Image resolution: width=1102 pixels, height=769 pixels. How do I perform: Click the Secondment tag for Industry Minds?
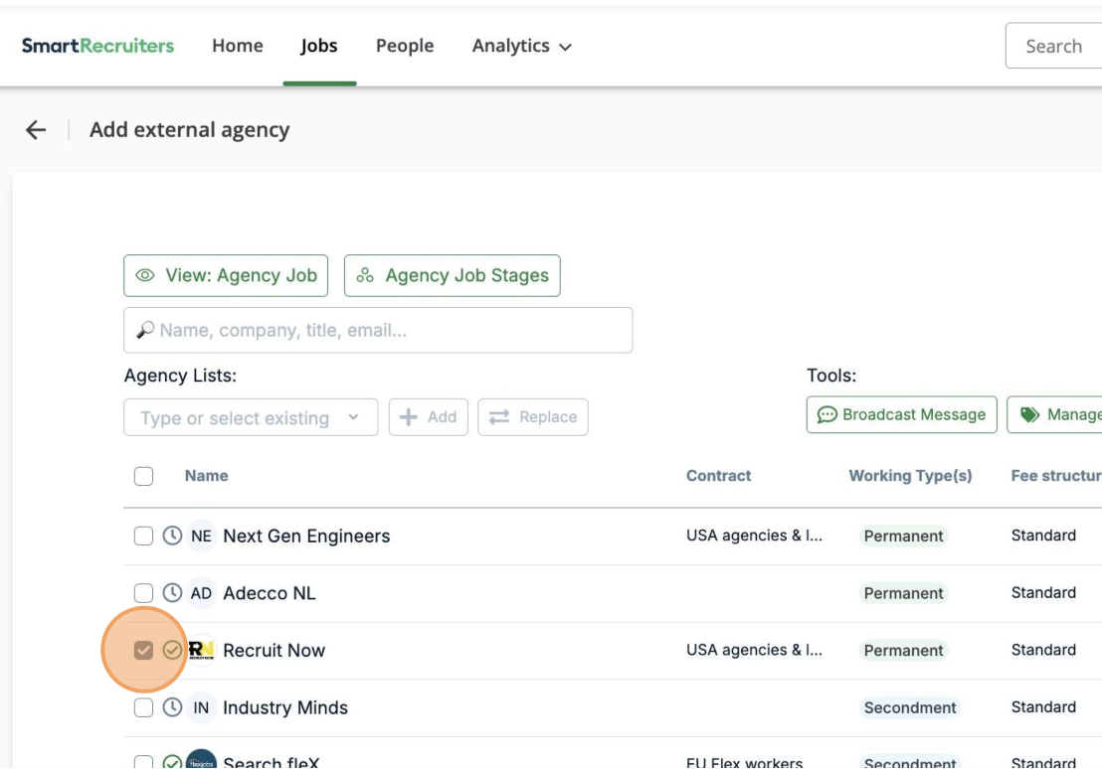(909, 707)
